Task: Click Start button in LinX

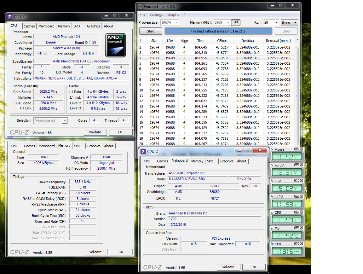Action: click(x=151, y=31)
